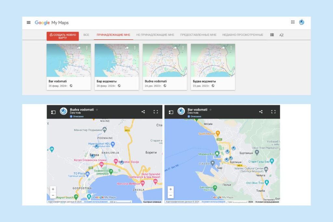Open the account profile avatar
333x222 pixels.
click(x=301, y=22)
